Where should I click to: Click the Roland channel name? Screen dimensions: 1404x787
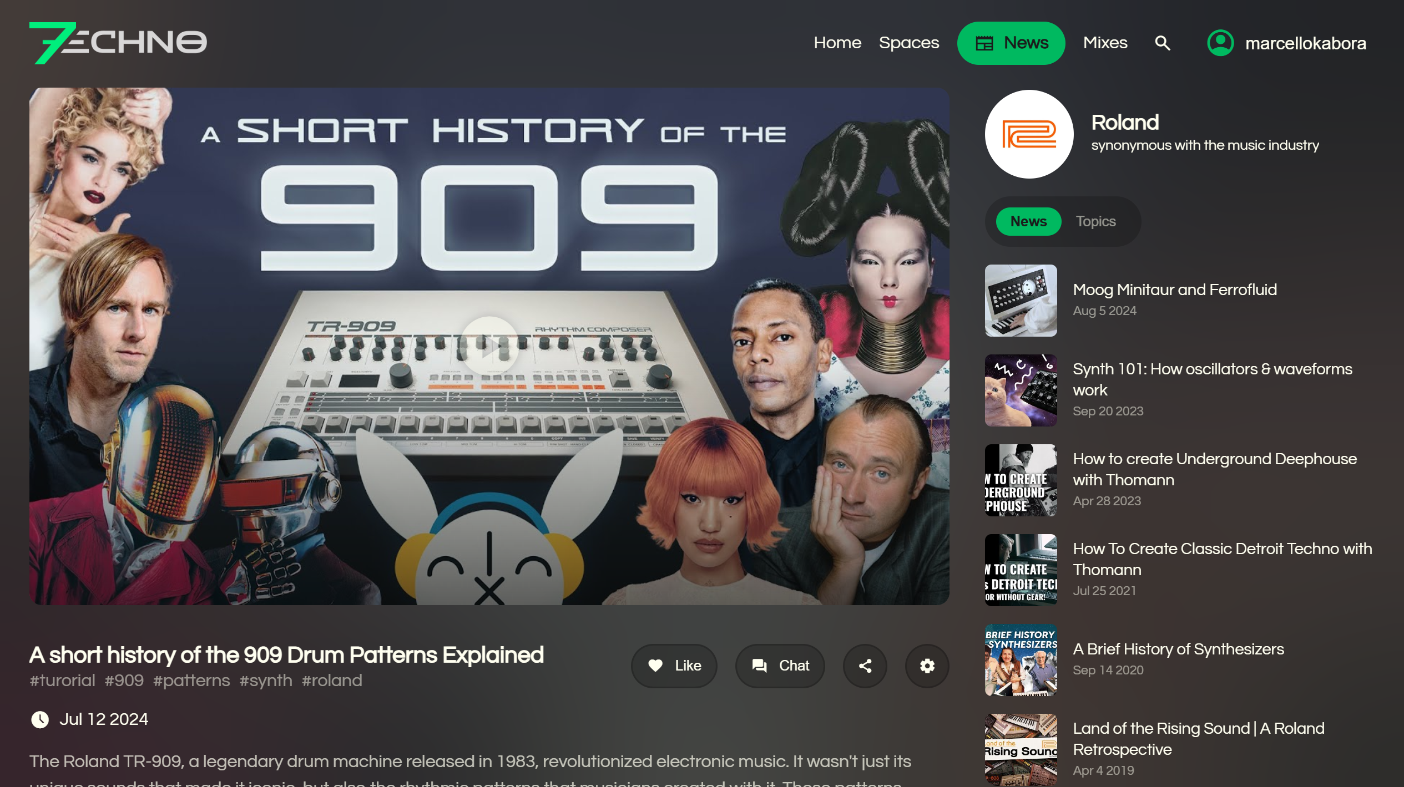(1124, 123)
